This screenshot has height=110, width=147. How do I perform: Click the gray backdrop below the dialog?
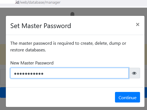click(x=73, y=109)
